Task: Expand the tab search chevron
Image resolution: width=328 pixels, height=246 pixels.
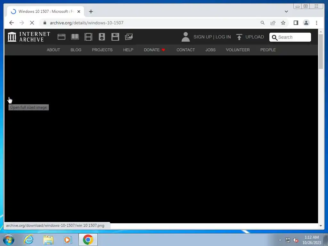Action: point(286,12)
